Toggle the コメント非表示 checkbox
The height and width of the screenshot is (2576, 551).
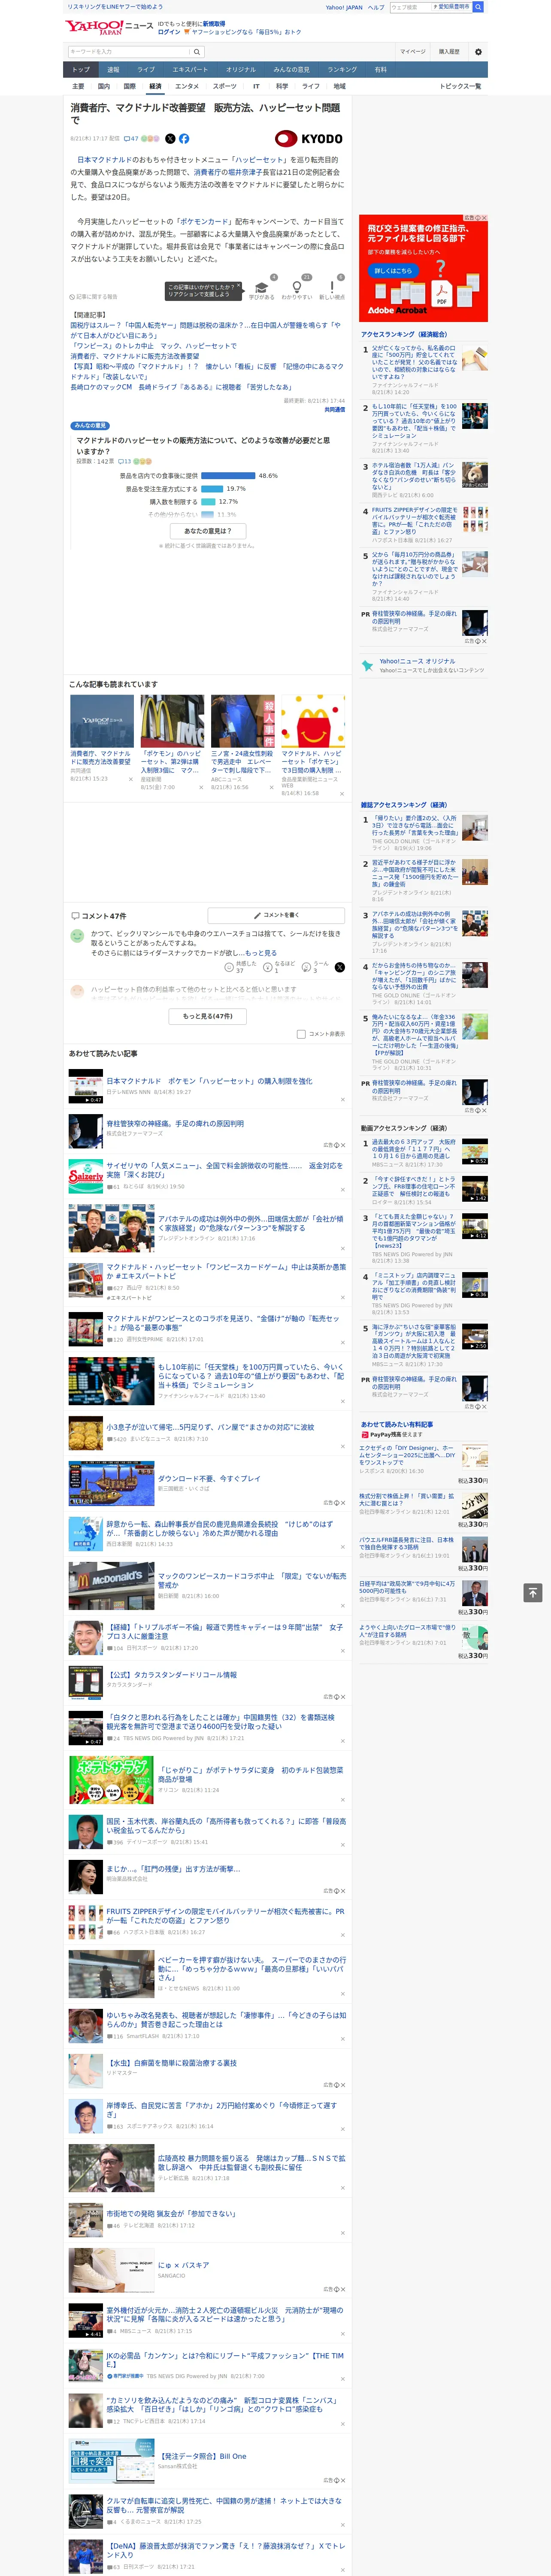301,1034
